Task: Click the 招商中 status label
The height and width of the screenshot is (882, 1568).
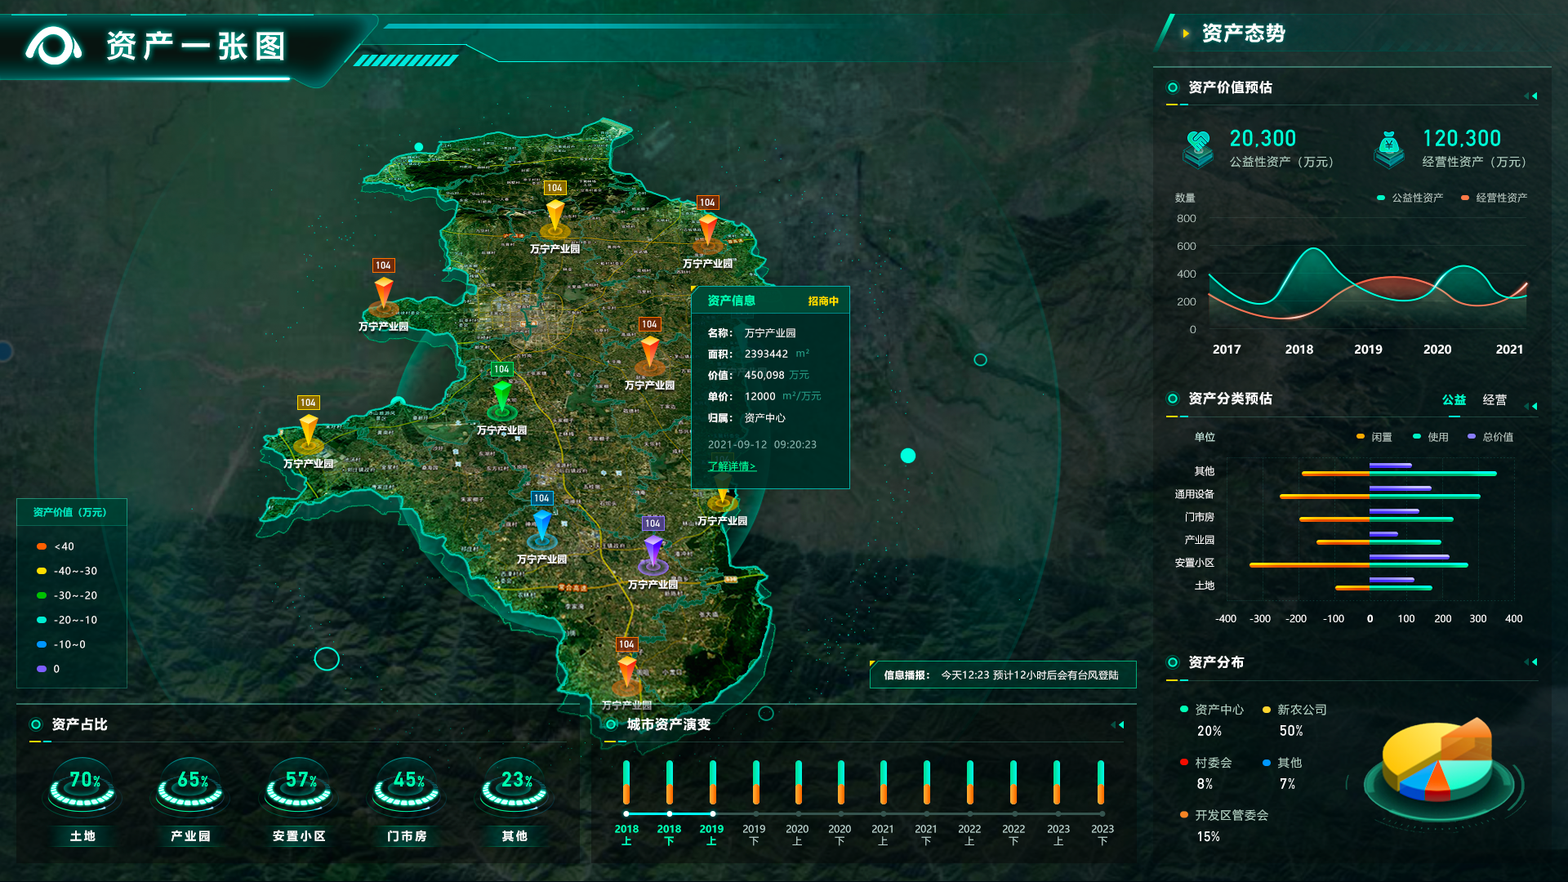Action: (823, 301)
